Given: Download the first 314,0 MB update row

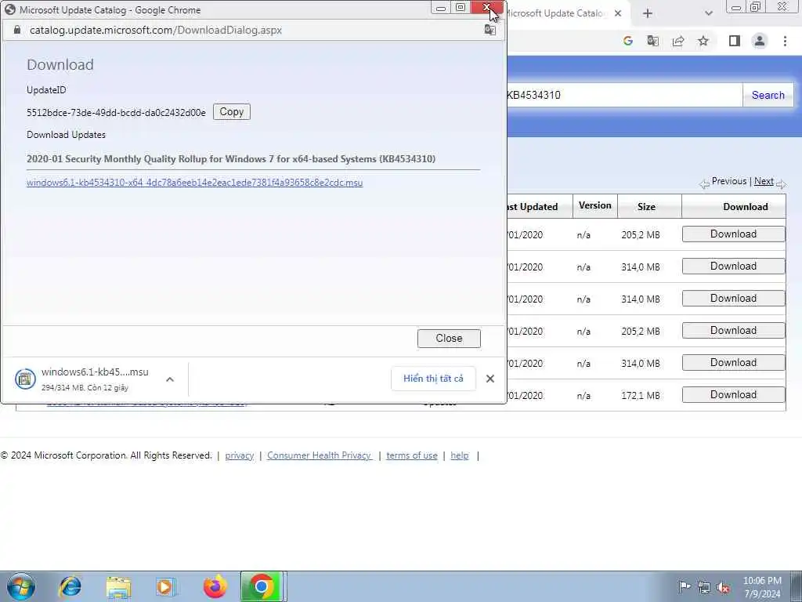Looking at the screenshot, I should click(733, 267).
